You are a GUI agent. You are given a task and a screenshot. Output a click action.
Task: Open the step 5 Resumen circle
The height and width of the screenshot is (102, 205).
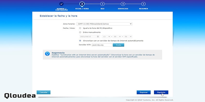(x=143, y=4)
